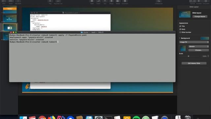Click the slide layout preview thumbnail
This screenshot has height=119, width=211.
(x=185, y=14)
